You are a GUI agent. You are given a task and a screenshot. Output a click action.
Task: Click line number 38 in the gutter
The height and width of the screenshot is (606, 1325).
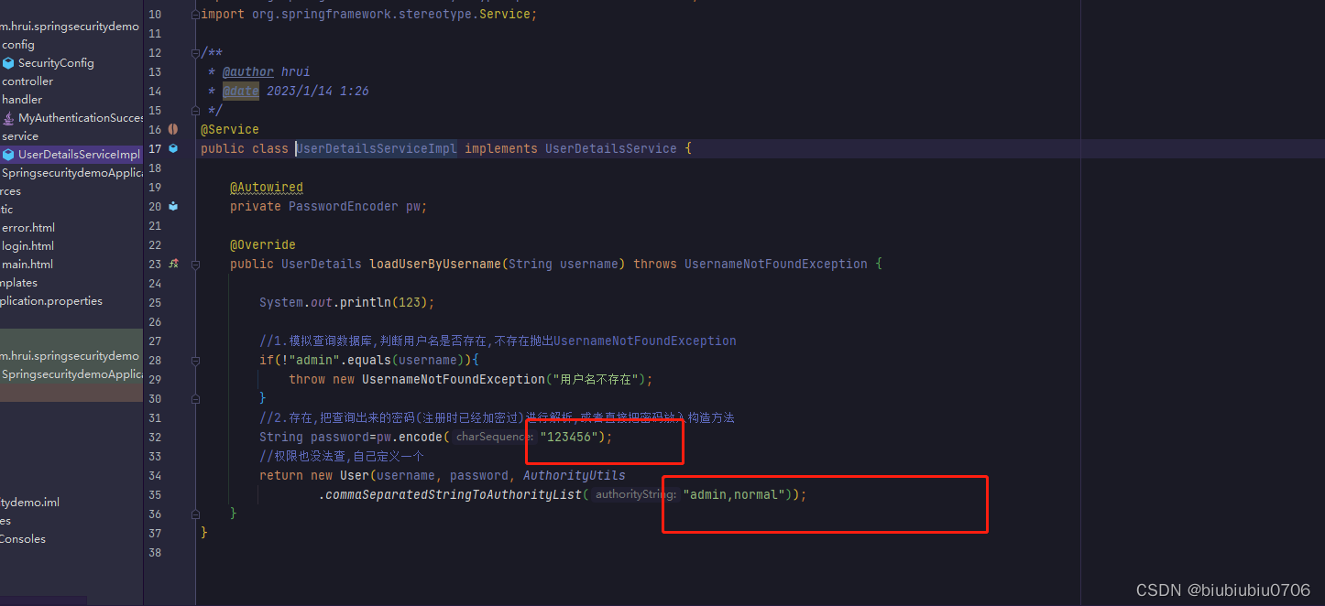coord(154,552)
